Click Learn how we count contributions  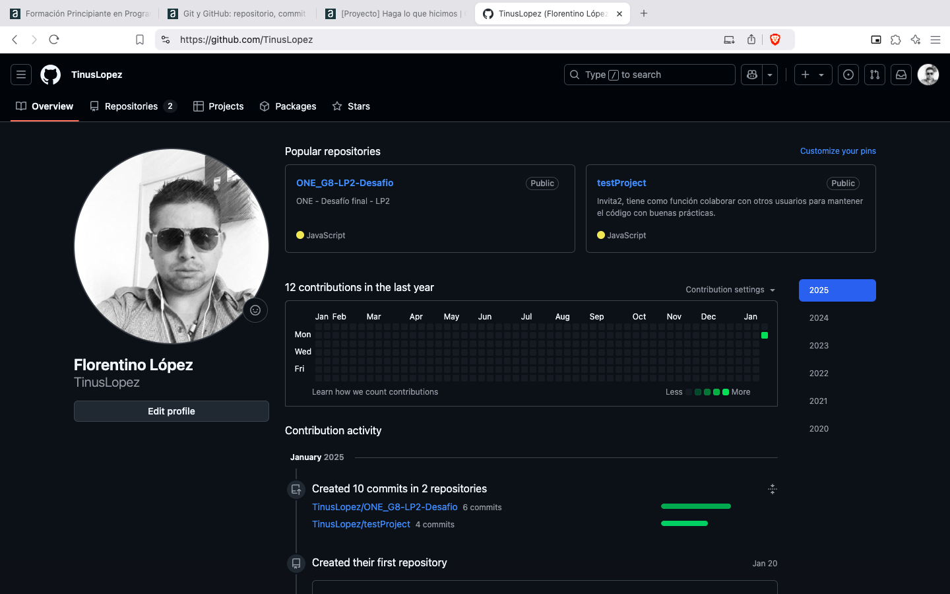pos(375,392)
